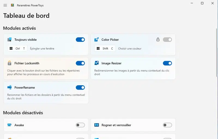Viewport: 218px width, 139px height.
Task: Disable the Toujours visible toggle
Action: pos(80,40)
